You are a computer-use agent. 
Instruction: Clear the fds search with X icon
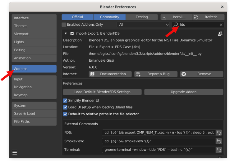pos(221,25)
